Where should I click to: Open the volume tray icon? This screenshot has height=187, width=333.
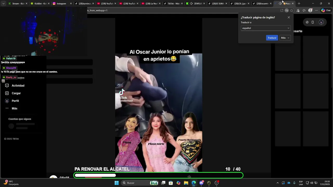[x=312, y=183]
